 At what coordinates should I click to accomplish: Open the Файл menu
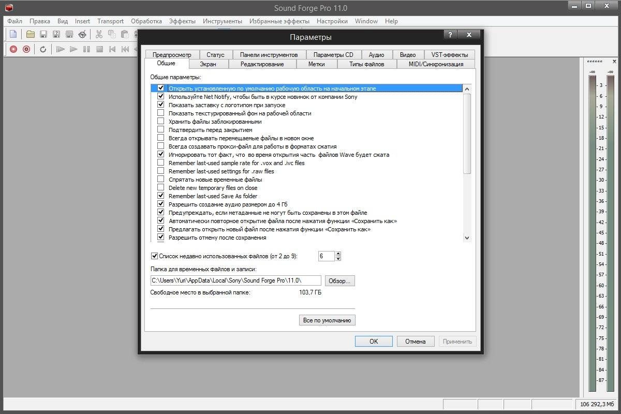click(x=15, y=21)
